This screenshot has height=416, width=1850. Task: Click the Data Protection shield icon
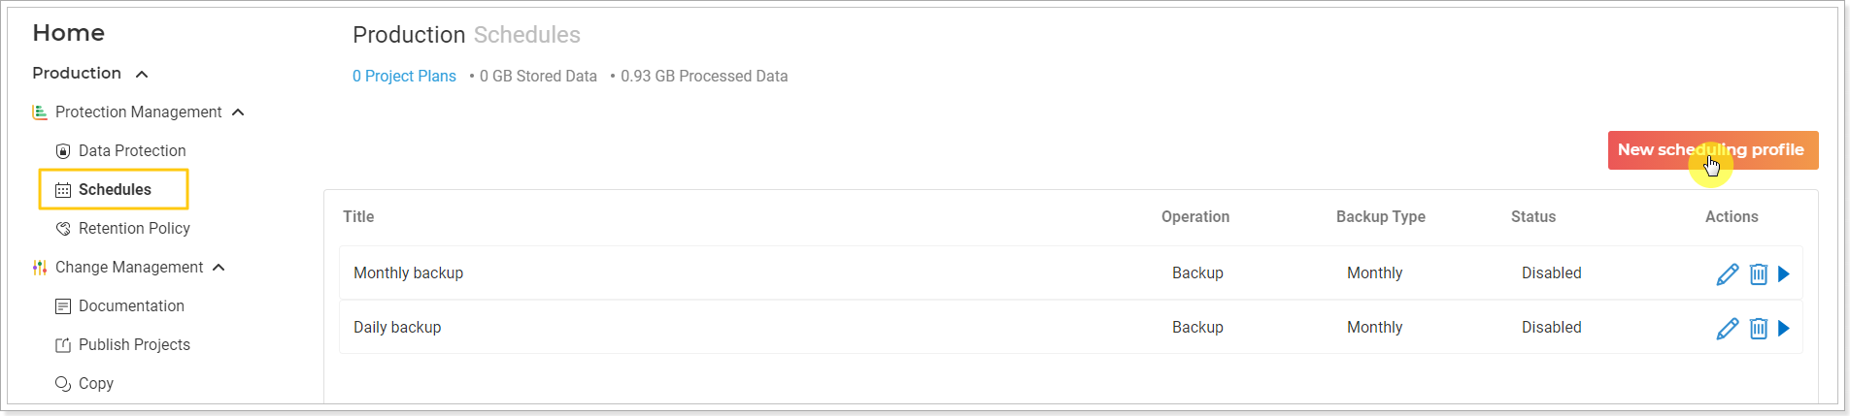63,151
